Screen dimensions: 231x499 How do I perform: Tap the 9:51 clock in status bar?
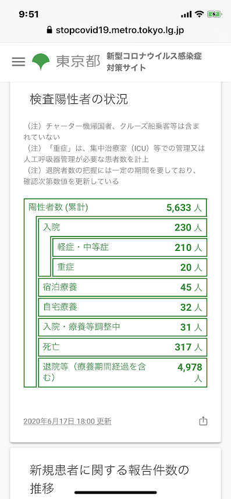[29, 15]
